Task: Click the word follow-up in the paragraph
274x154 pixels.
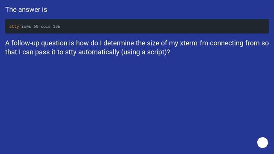Action: pyautogui.click(x=25, y=43)
